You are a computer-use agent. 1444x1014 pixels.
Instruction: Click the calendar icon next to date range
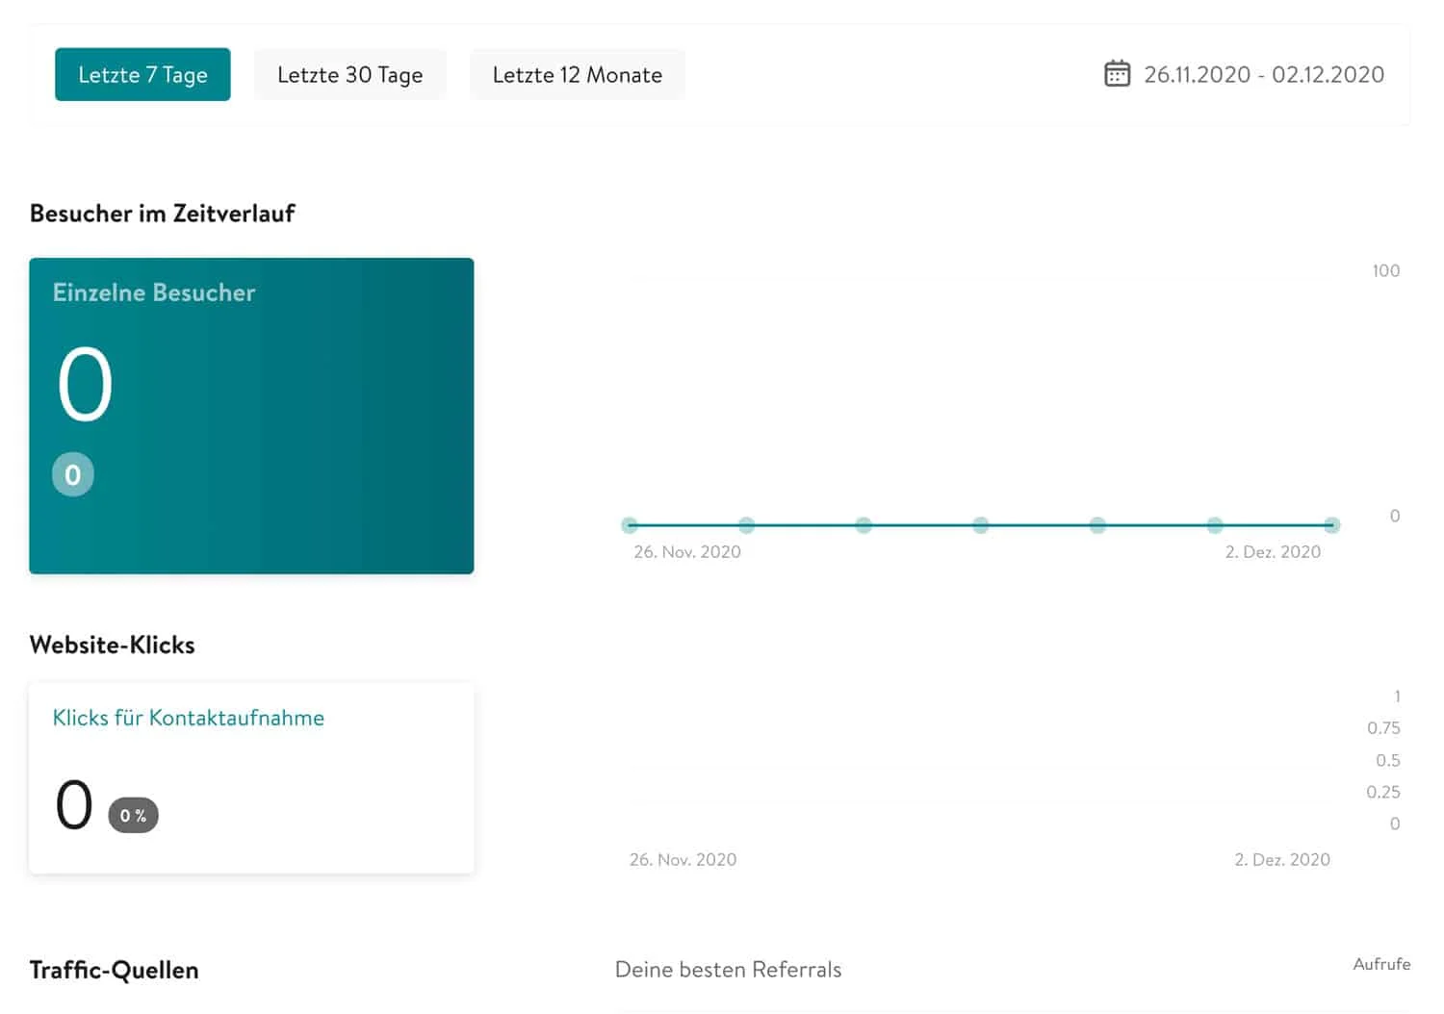pyautogui.click(x=1115, y=73)
